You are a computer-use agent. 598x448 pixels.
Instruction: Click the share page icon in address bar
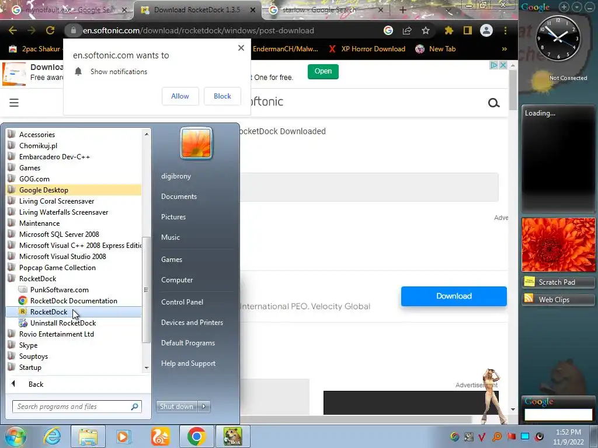407,30
